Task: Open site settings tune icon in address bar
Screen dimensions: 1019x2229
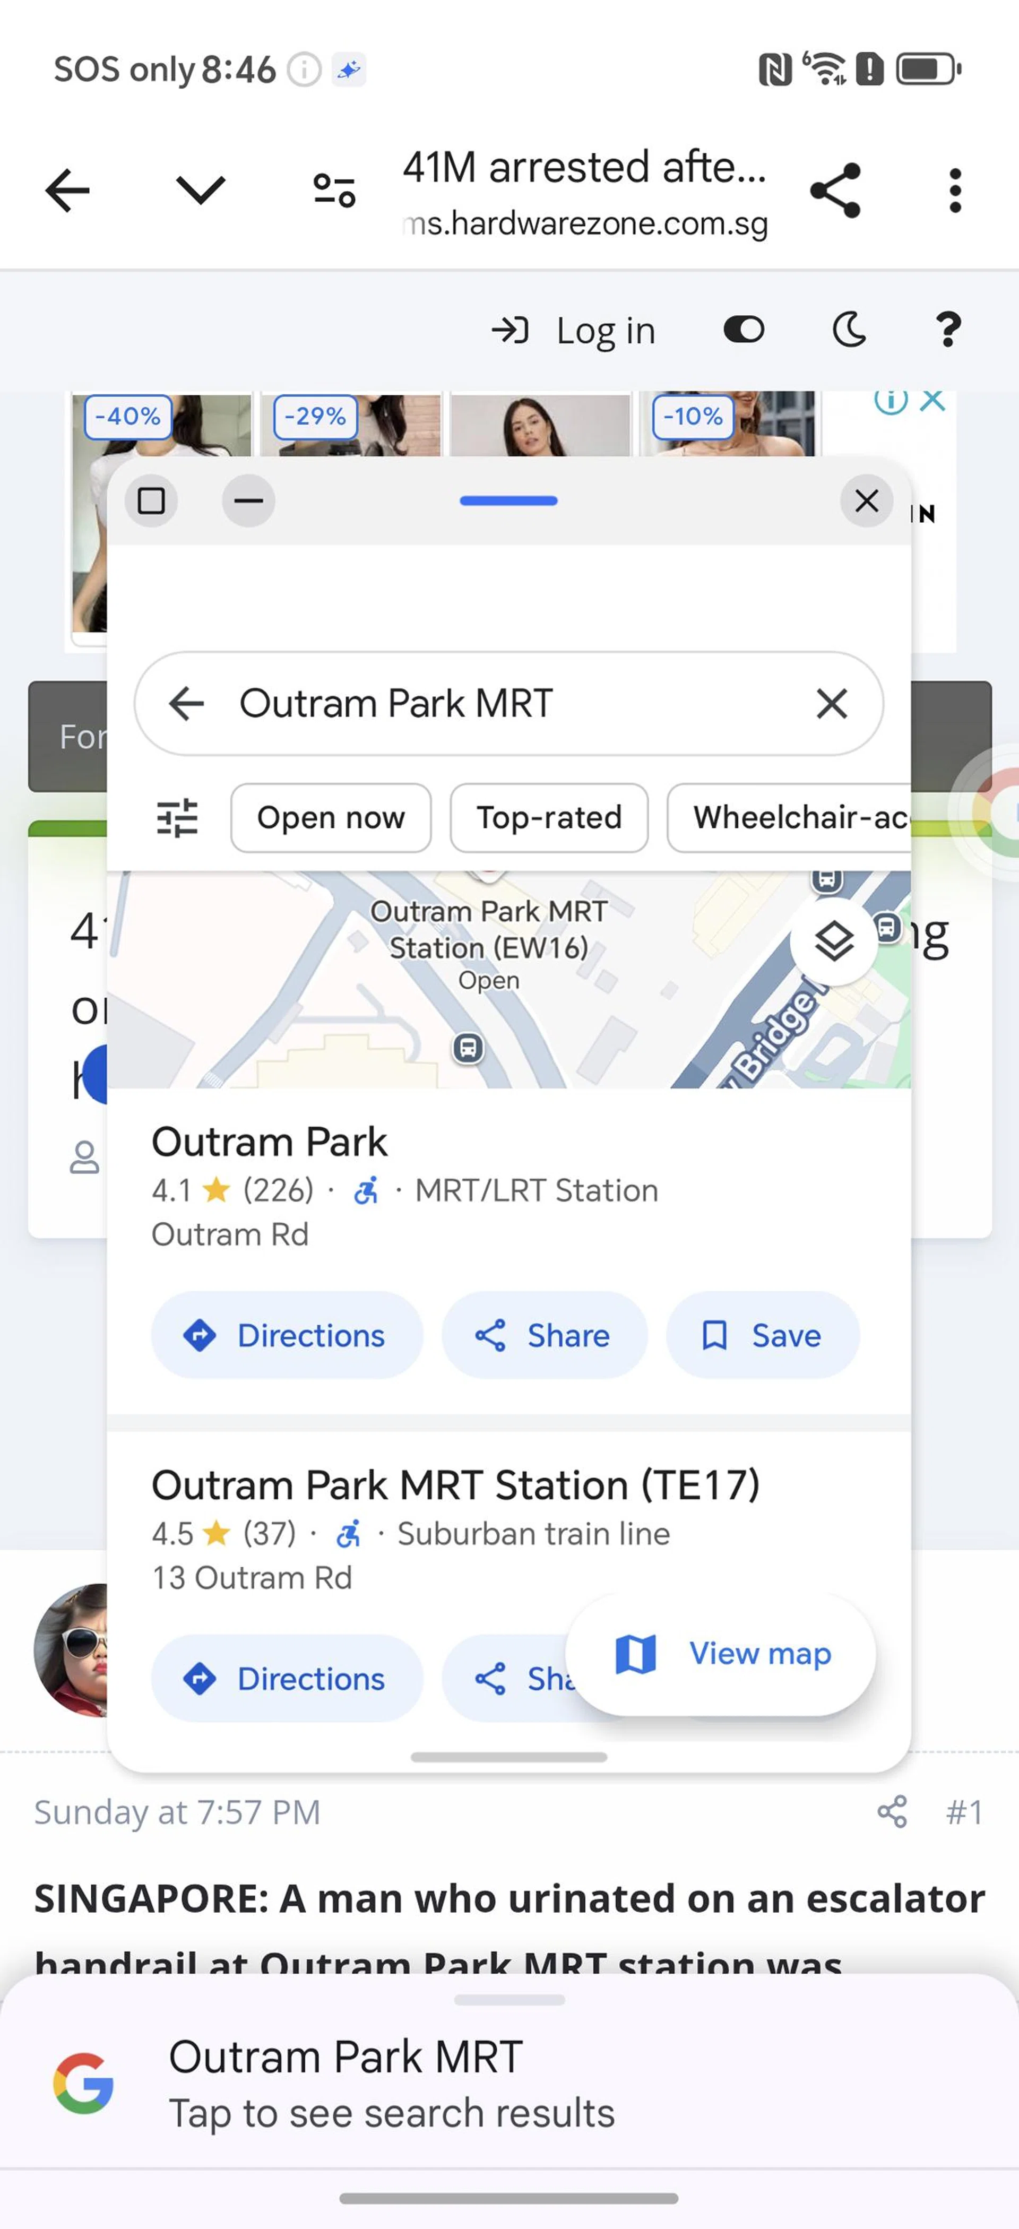Action: pos(334,191)
